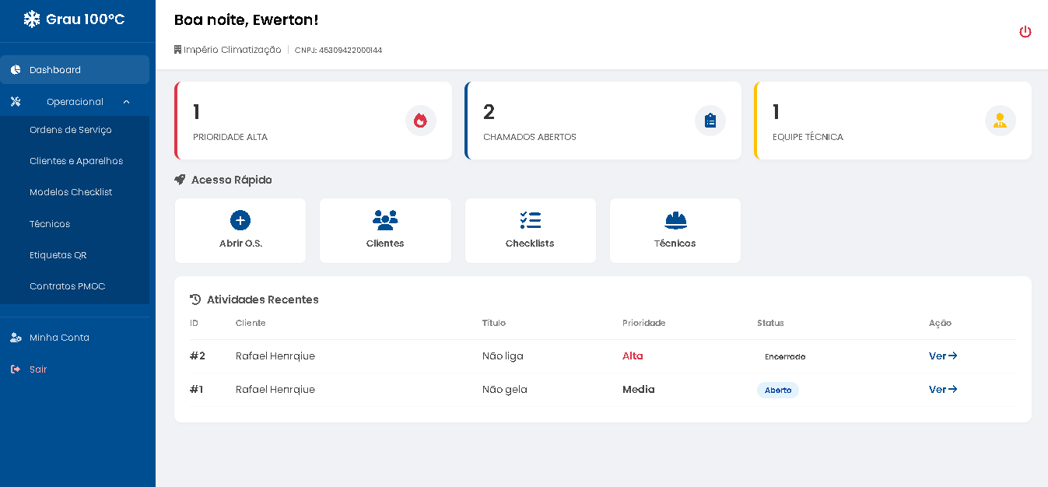1048x487 pixels.
Task: Click the group icon on the Clientes shortcut
Action: (385, 220)
